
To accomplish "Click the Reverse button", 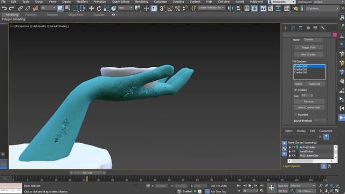I will tap(309, 101).
